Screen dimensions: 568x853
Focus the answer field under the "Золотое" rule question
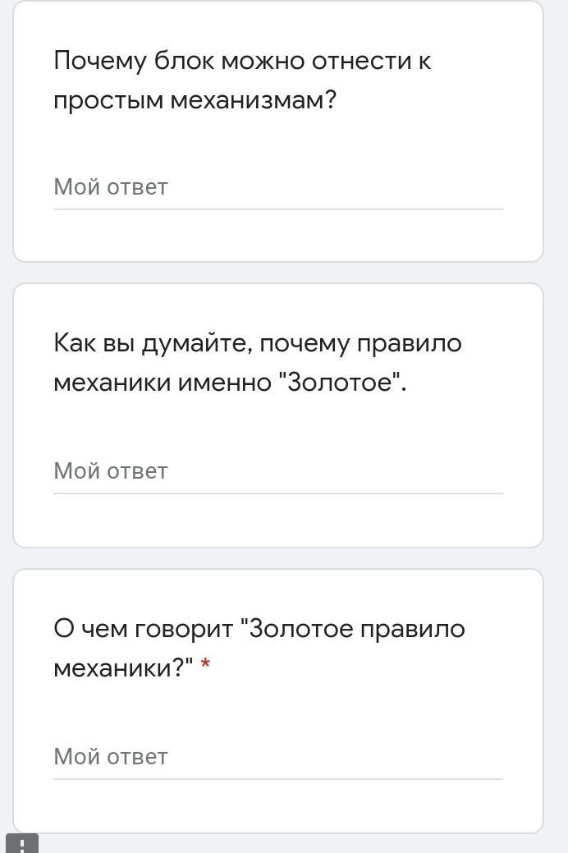pyautogui.click(x=278, y=471)
